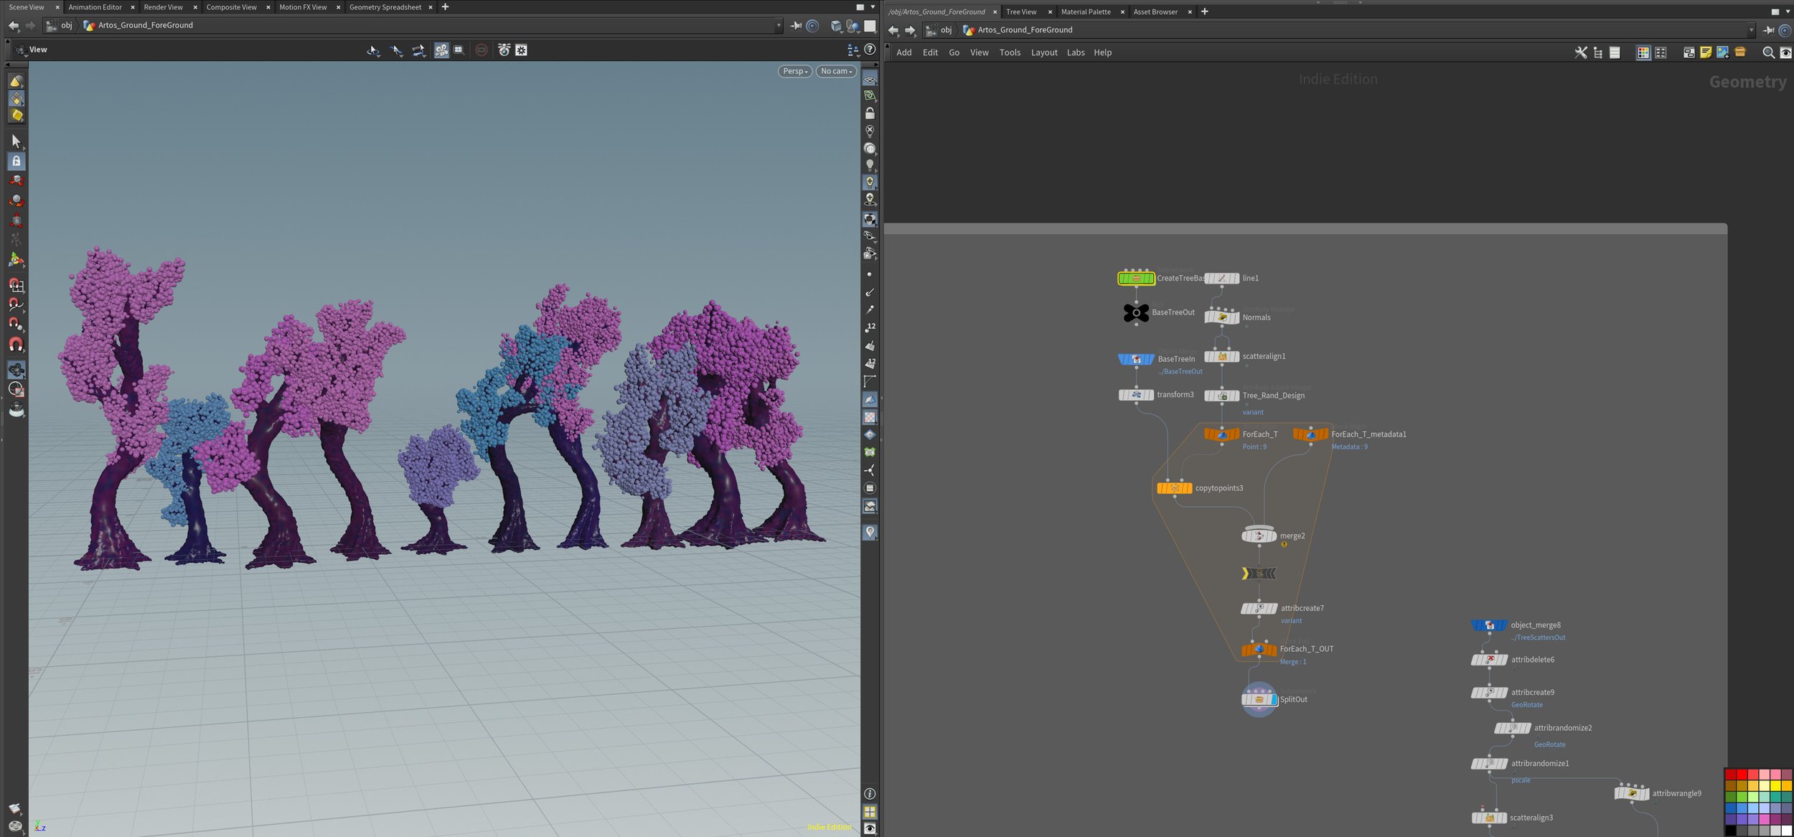Select the copypoints3 orange node

tap(1174, 488)
